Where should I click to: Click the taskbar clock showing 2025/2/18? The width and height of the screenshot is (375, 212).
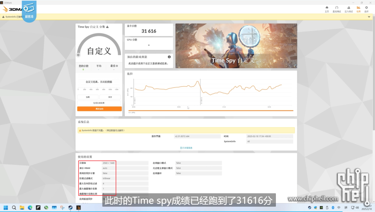tap(367, 208)
